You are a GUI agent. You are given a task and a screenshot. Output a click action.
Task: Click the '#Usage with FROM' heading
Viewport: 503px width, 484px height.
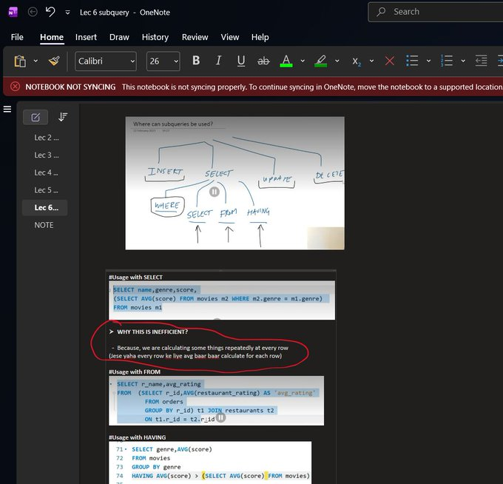click(x=135, y=372)
